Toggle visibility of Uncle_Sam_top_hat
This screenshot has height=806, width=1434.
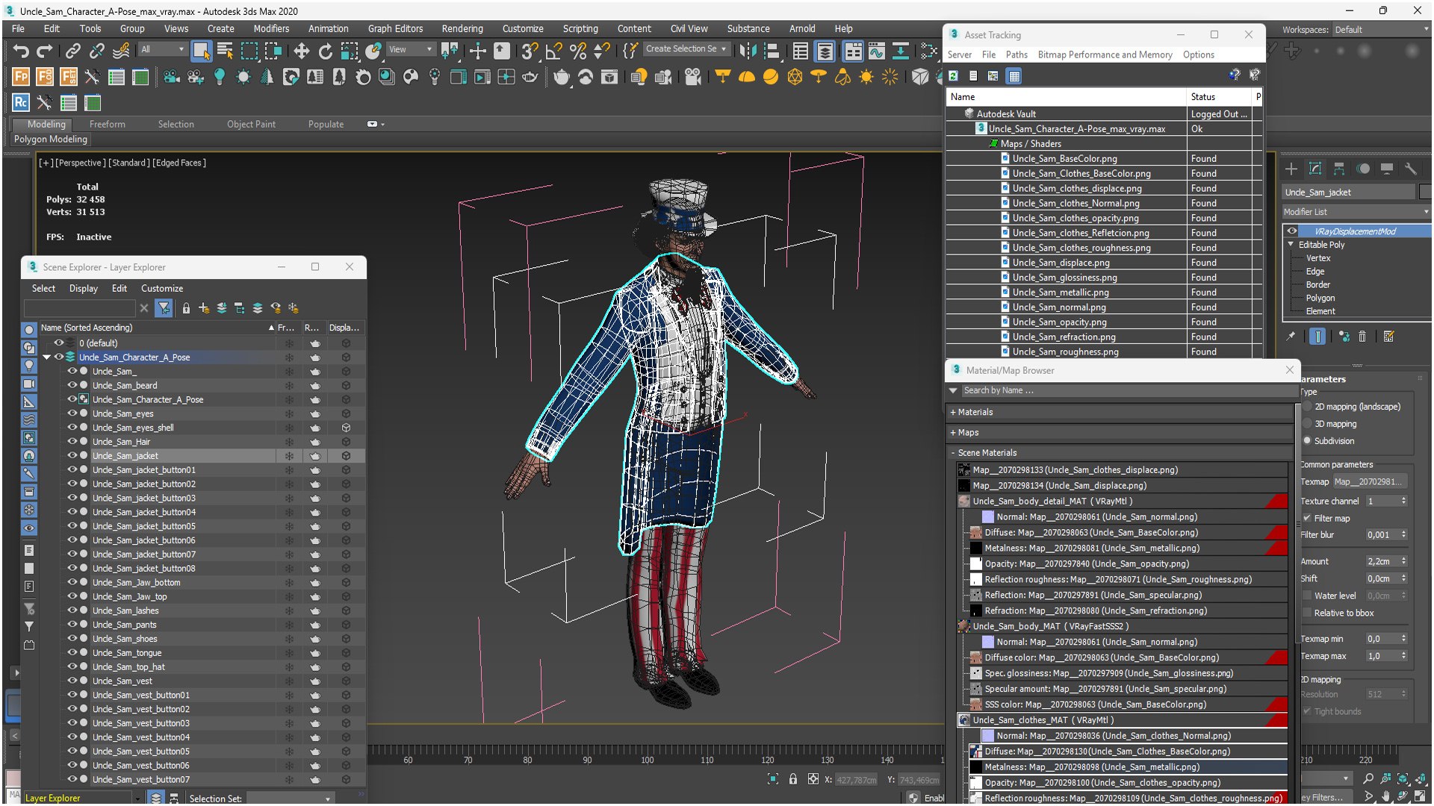coord(72,666)
